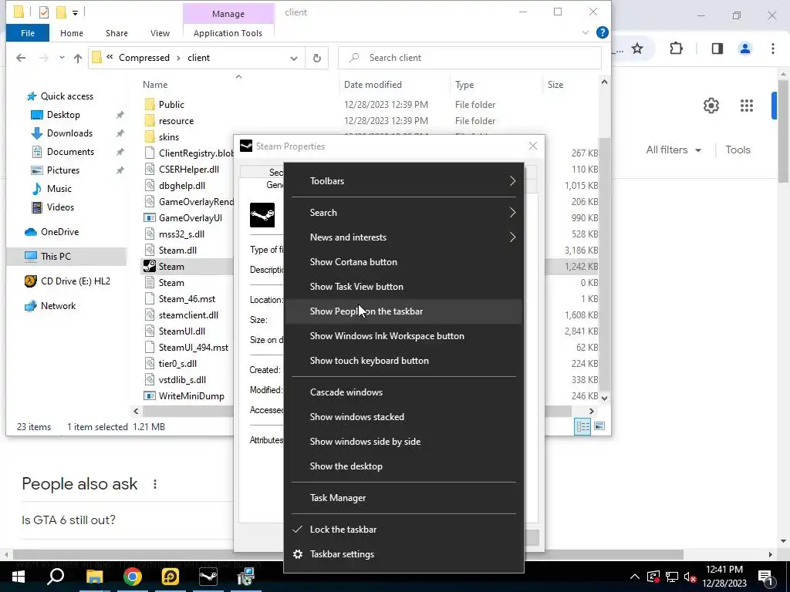Open Google quick settings gear icon

coord(711,106)
